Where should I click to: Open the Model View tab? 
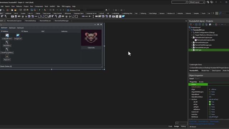coord(205,71)
